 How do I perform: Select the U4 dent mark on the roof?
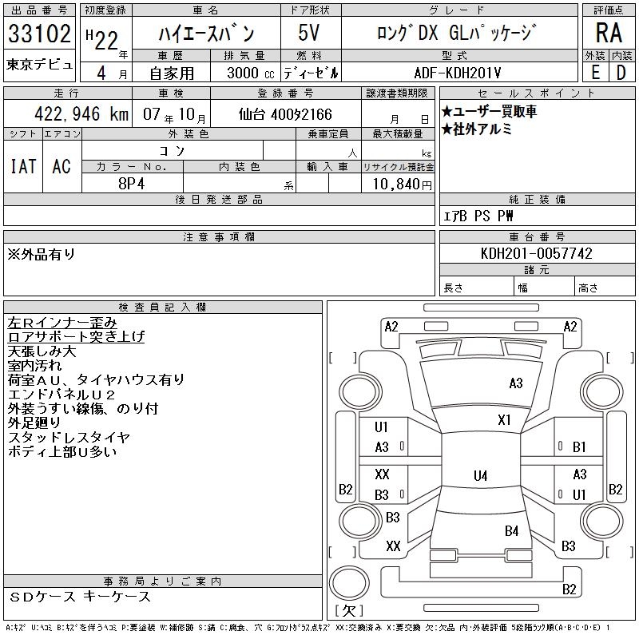tap(480, 476)
